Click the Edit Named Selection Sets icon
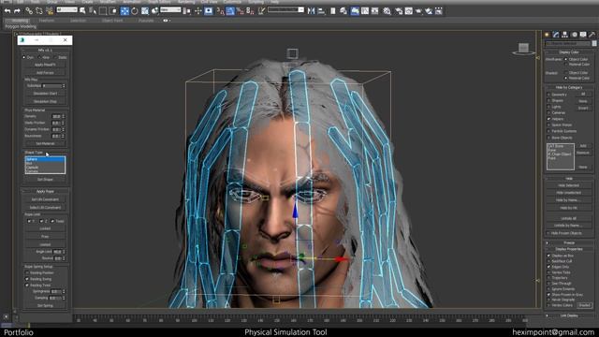Screen dimensions: 599x337 pos(261,11)
